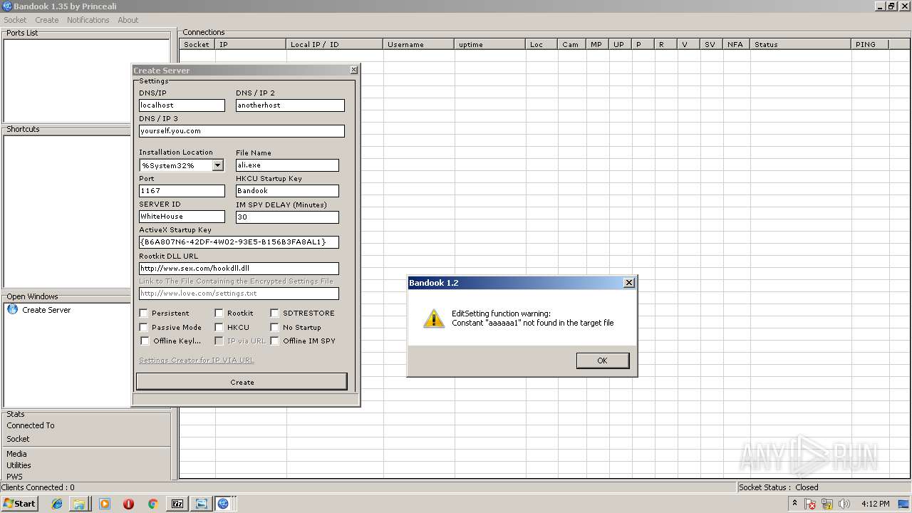This screenshot has height=513, width=912.
Task: Open the Windows Start menu
Action: [19, 503]
